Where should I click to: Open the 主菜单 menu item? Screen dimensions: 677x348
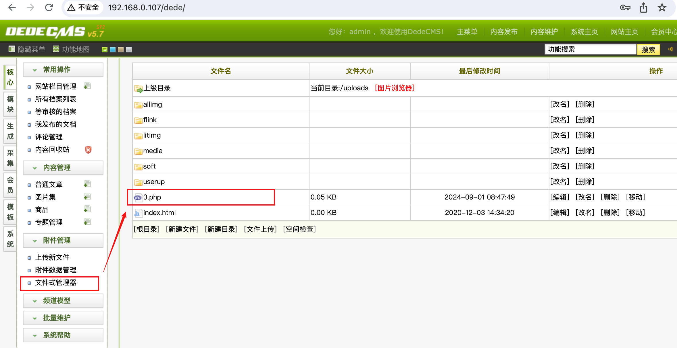[467, 32]
